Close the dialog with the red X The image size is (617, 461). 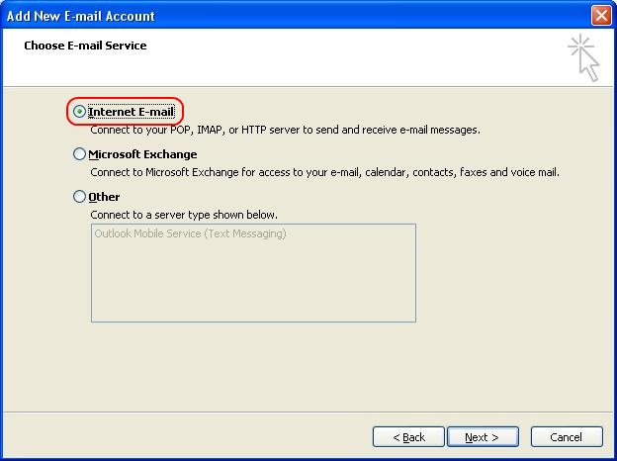pos(601,16)
